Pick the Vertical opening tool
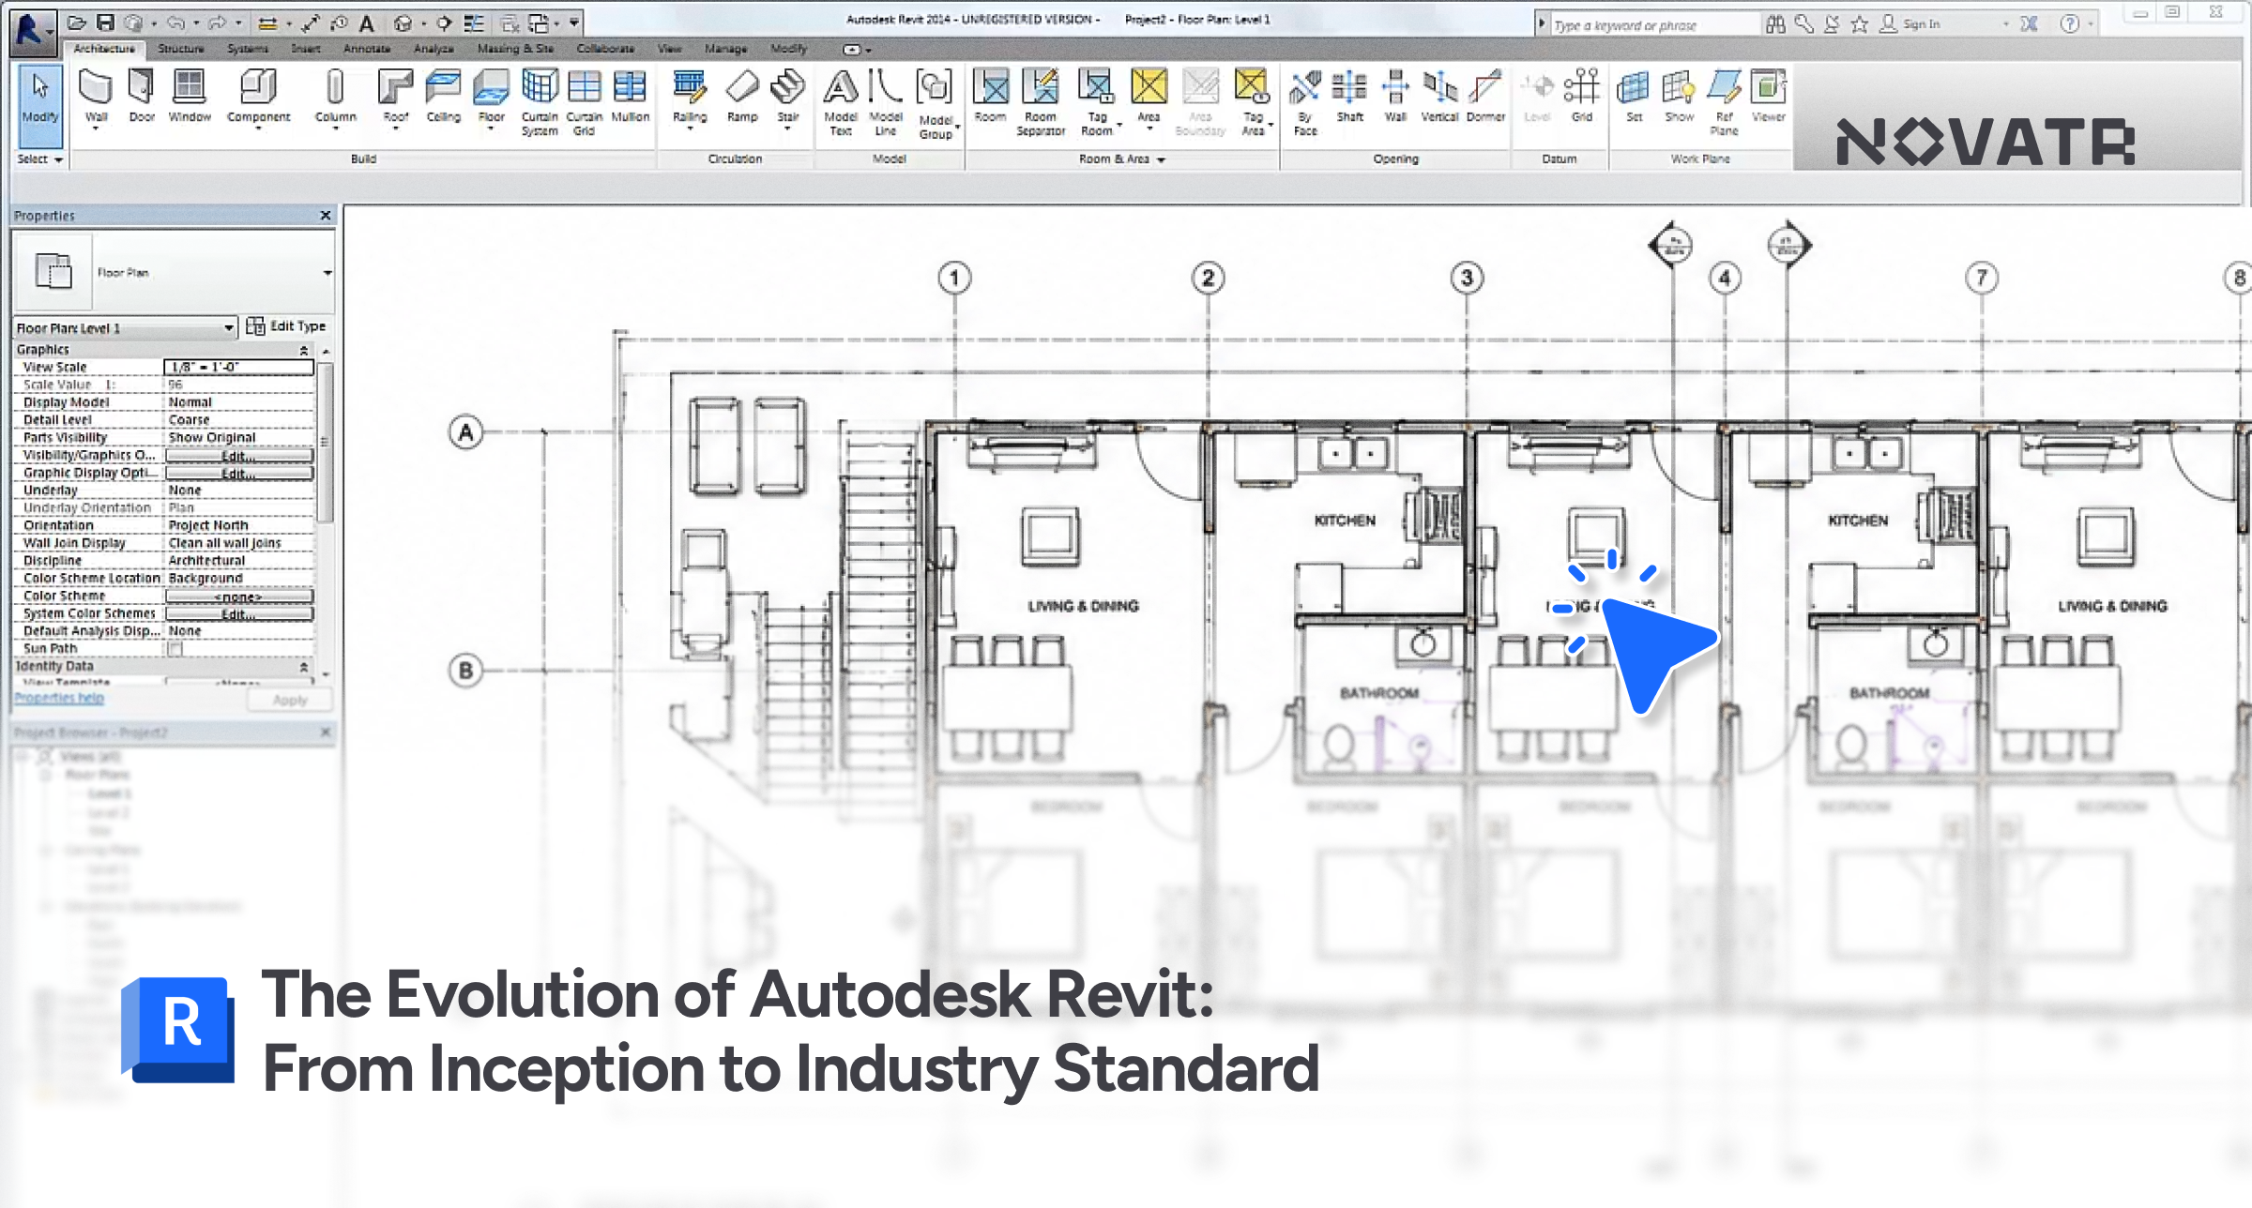 (1439, 97)
